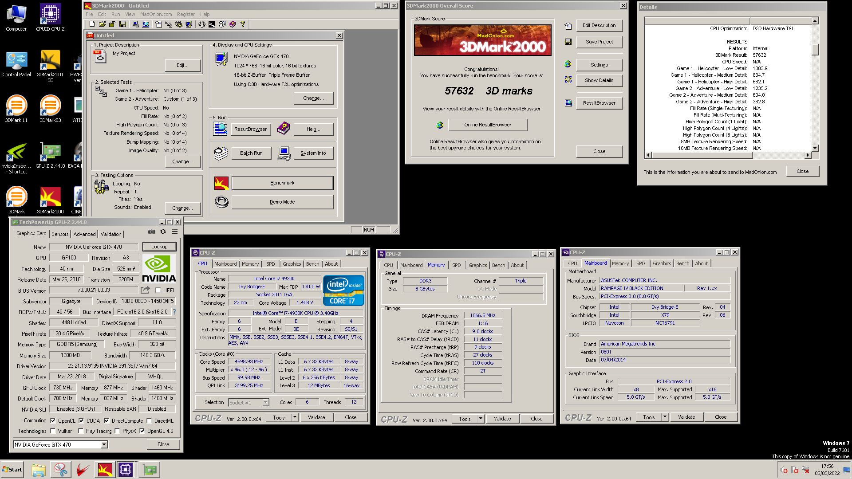Toggle DirectCompute checkbox in GPU-Z
The height and width of the screenshot is (479, 852).
[106, 420]
